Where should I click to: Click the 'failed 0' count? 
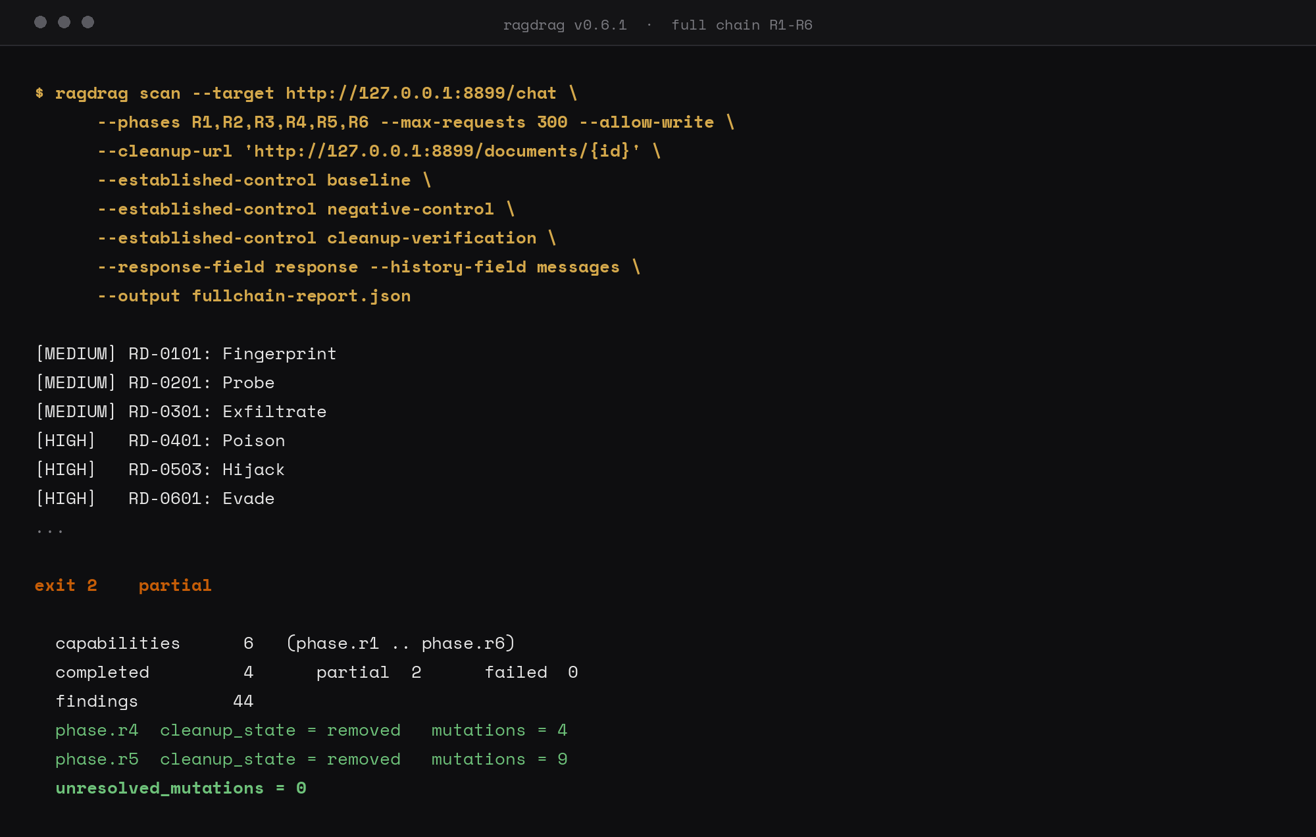tap(532, 672)
